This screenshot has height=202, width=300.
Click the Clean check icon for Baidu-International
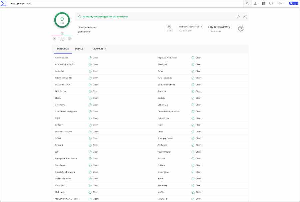coord(193,85)
